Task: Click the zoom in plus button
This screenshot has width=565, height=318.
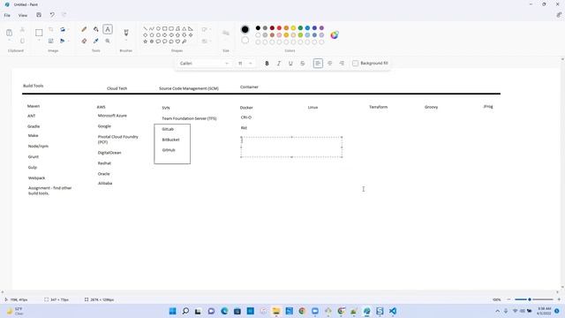Action: 559,299
